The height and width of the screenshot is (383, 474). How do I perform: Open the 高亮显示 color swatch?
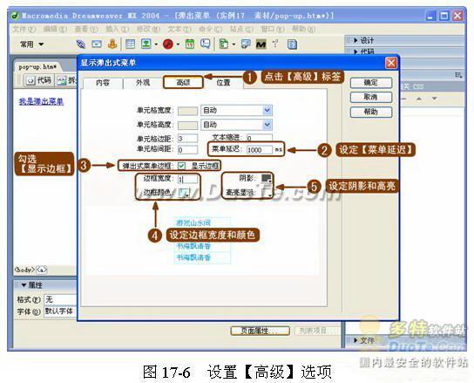pyautogui.click(x=266, y=193)
